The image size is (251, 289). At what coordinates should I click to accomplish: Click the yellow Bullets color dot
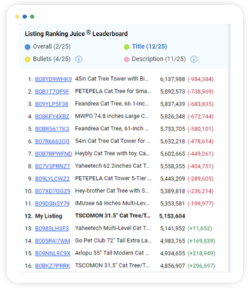(x=27, y=59)
